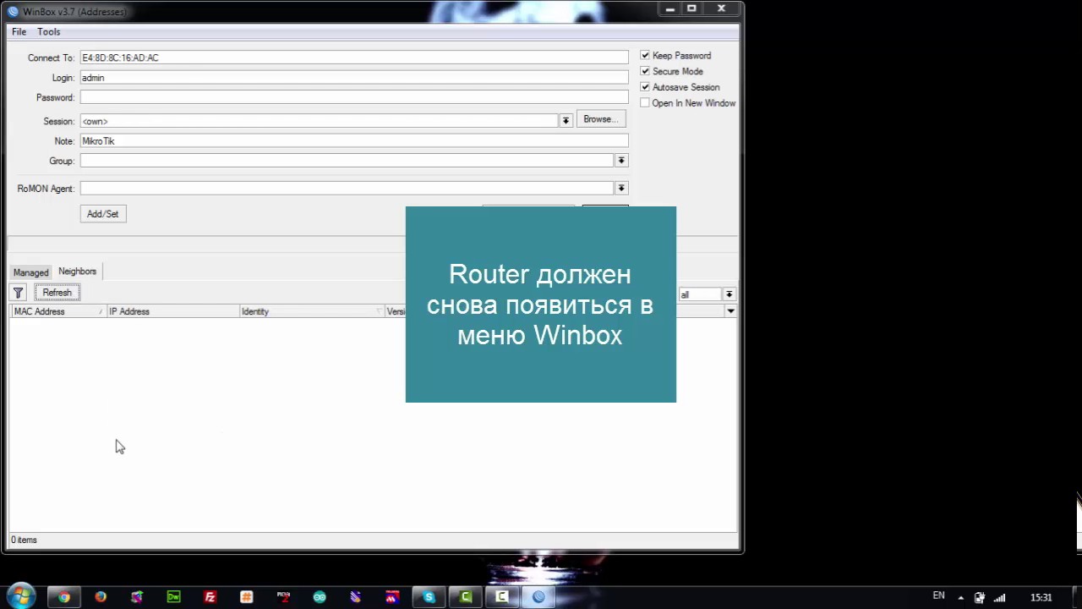Viewport: 1082px width, 609px height.
Task: Launch Firefox from the taskbar
Action: 101,596
